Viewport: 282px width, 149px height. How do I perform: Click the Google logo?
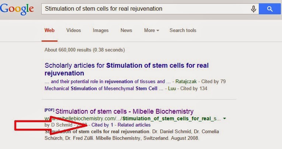click(17, 9)
